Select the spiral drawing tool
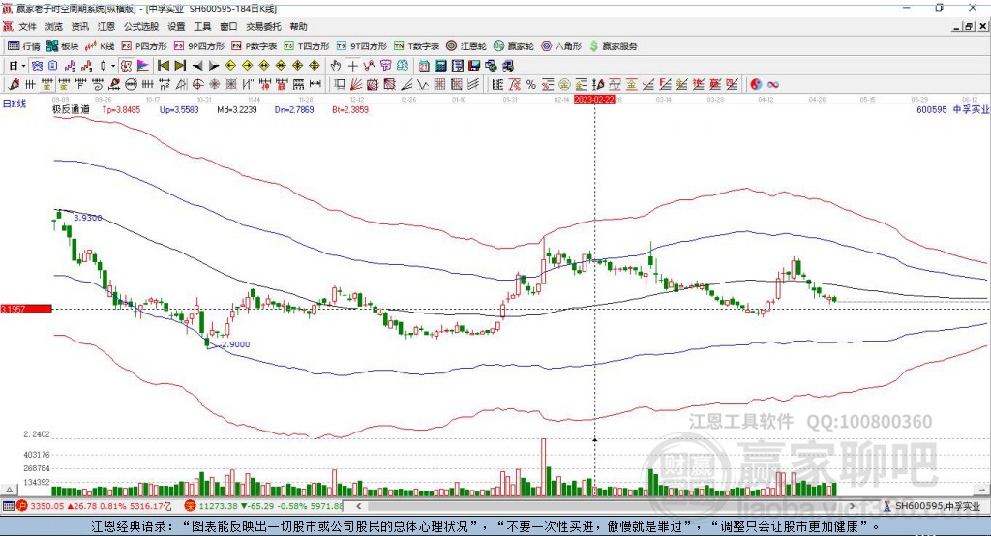This screenshot has width=991, height=536. (x=98, y=85)
